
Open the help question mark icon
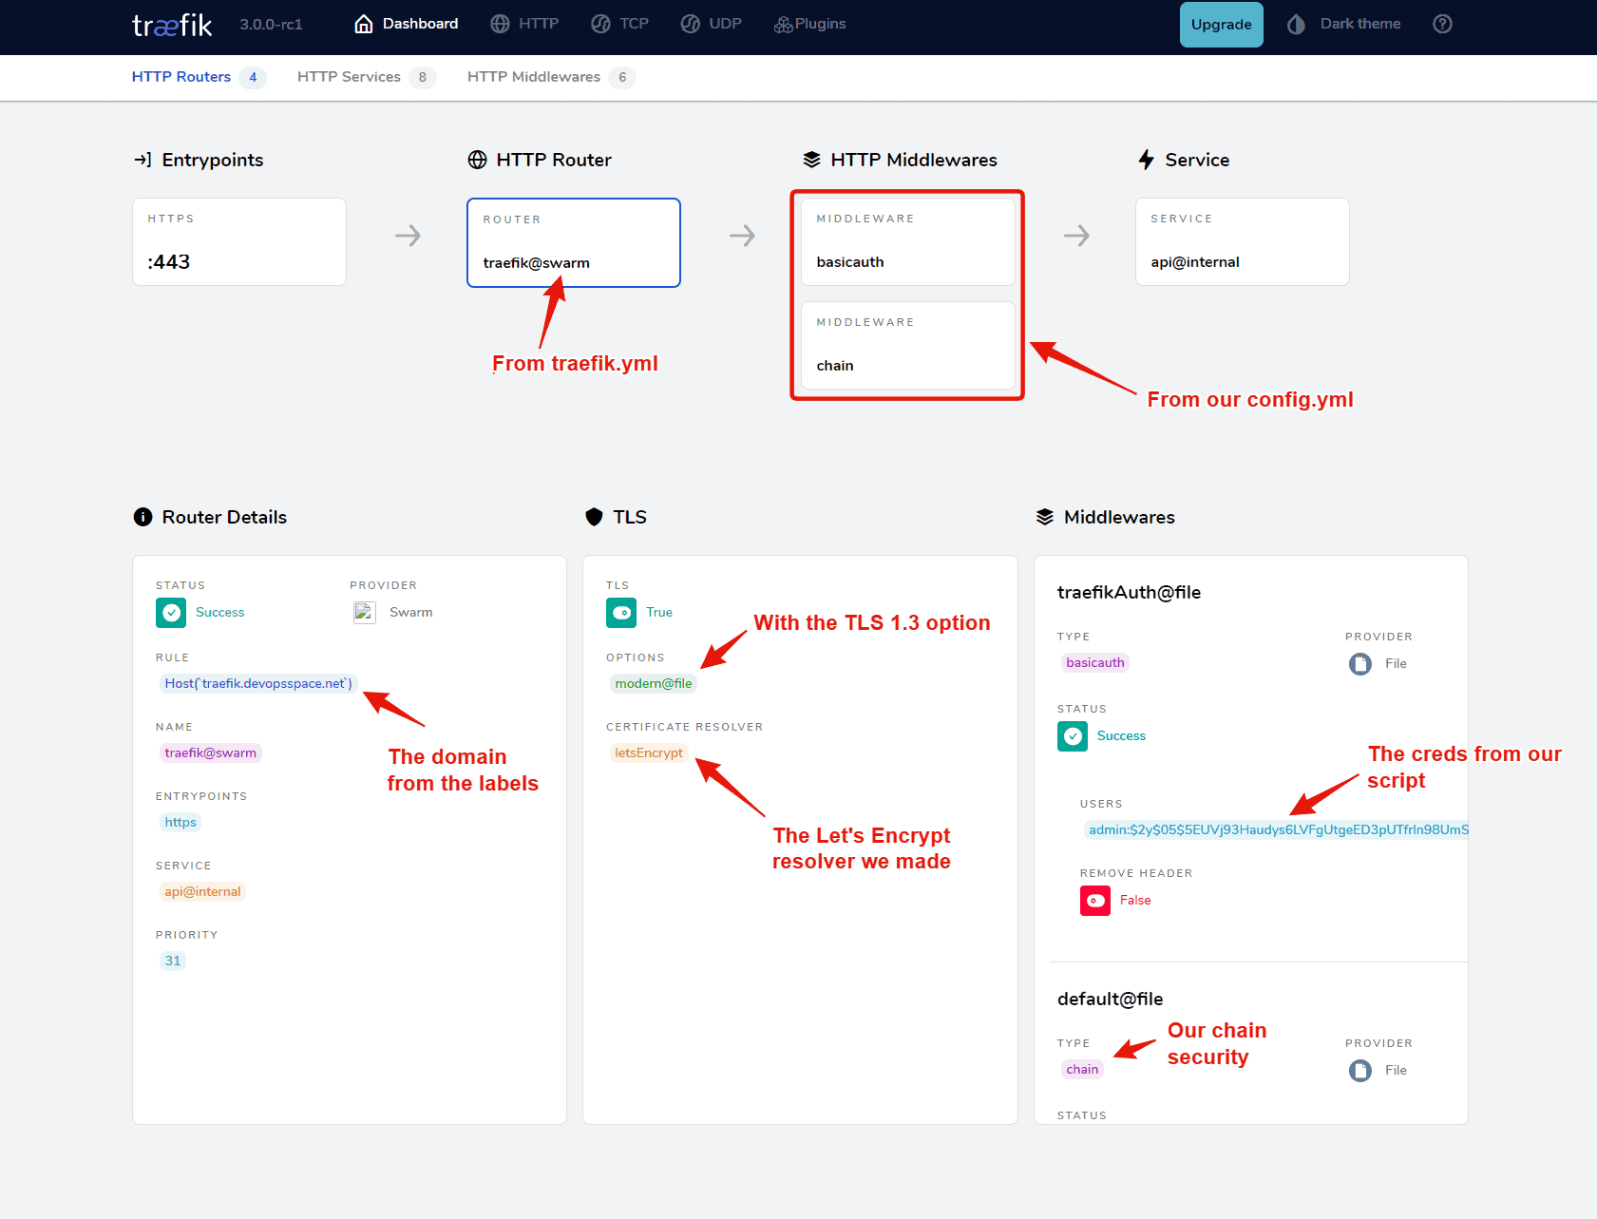point(1442,24)
